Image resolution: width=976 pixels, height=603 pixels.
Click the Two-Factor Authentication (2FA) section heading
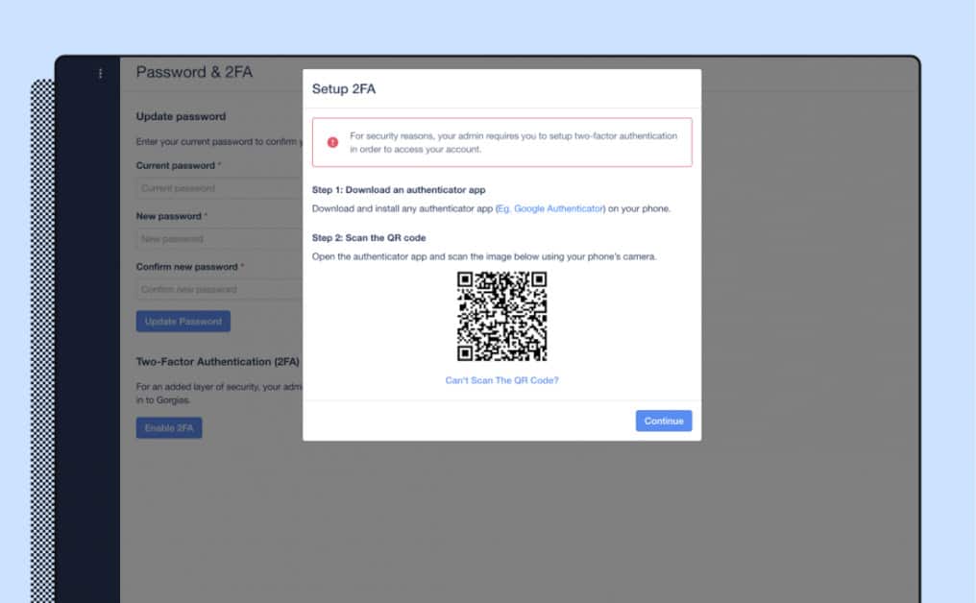217,362
